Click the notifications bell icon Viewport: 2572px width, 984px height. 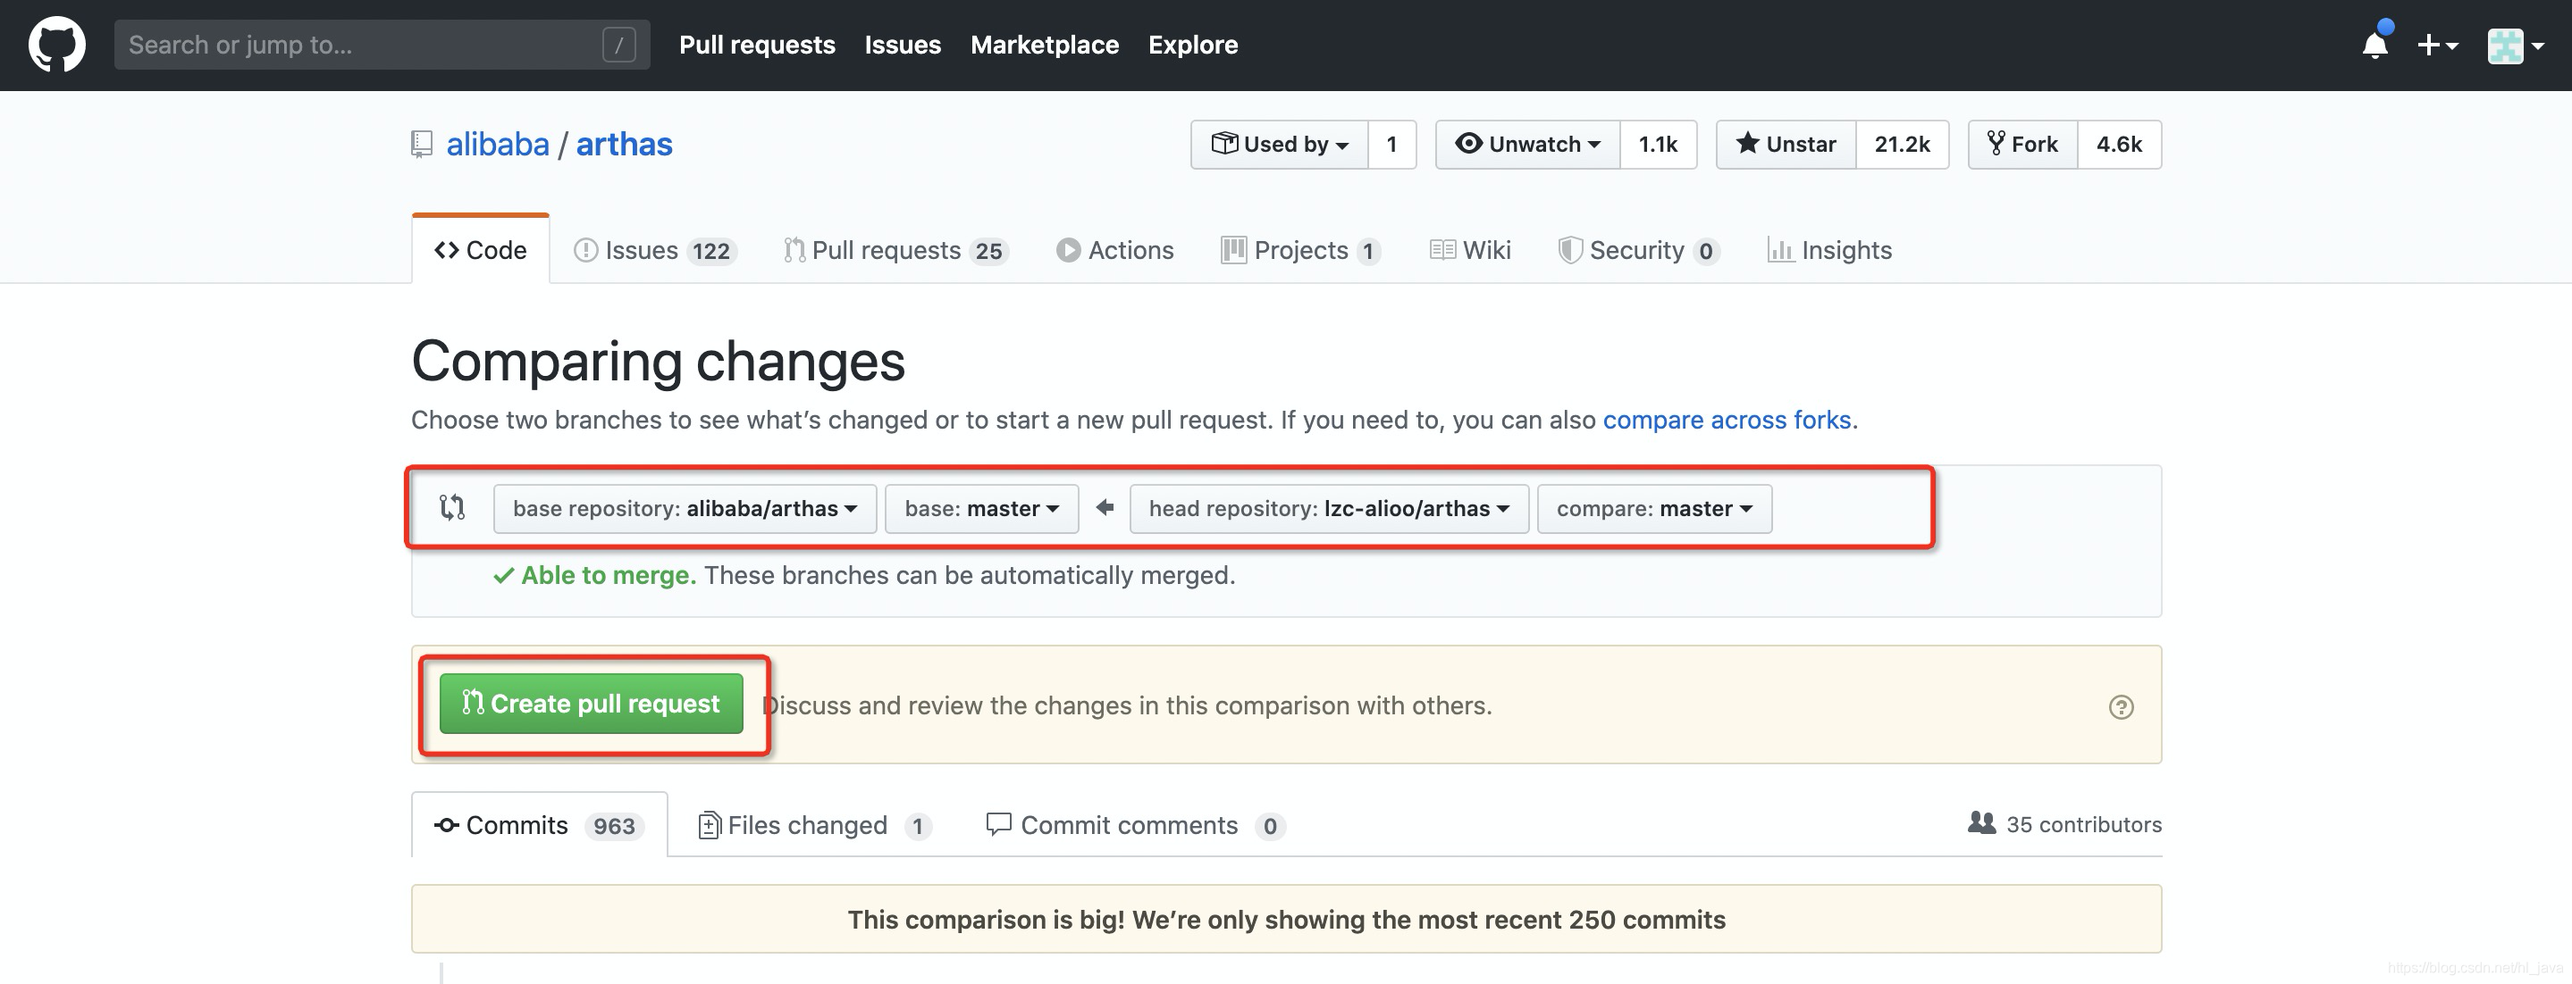pyautogui.click(x=2376, y=46)
